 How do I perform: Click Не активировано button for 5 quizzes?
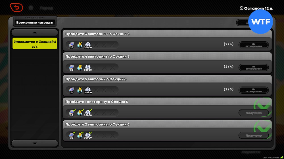254,90
